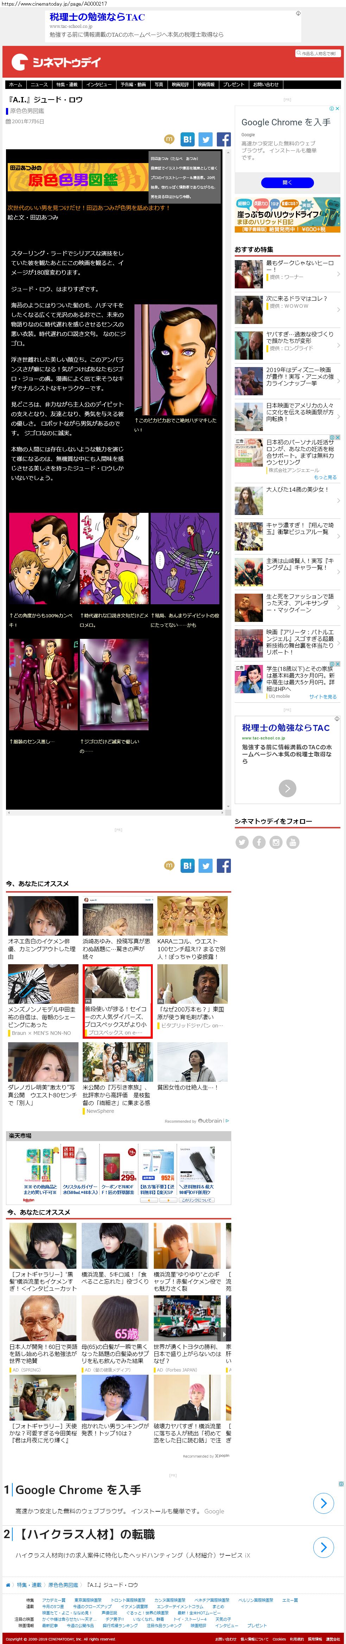Open chevron beside ヤバすぎ…過激な役づくり
The image size is (346, 1644).
tap(338, 345)
